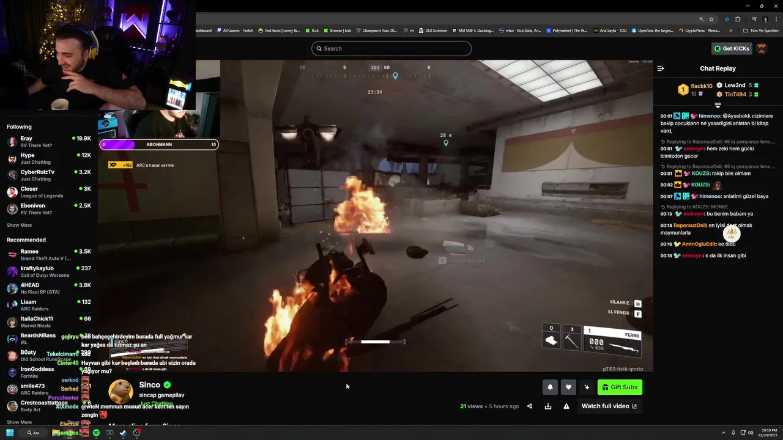Show More under Recommended list
783x440 pixels.
click(x=19, y=422)
